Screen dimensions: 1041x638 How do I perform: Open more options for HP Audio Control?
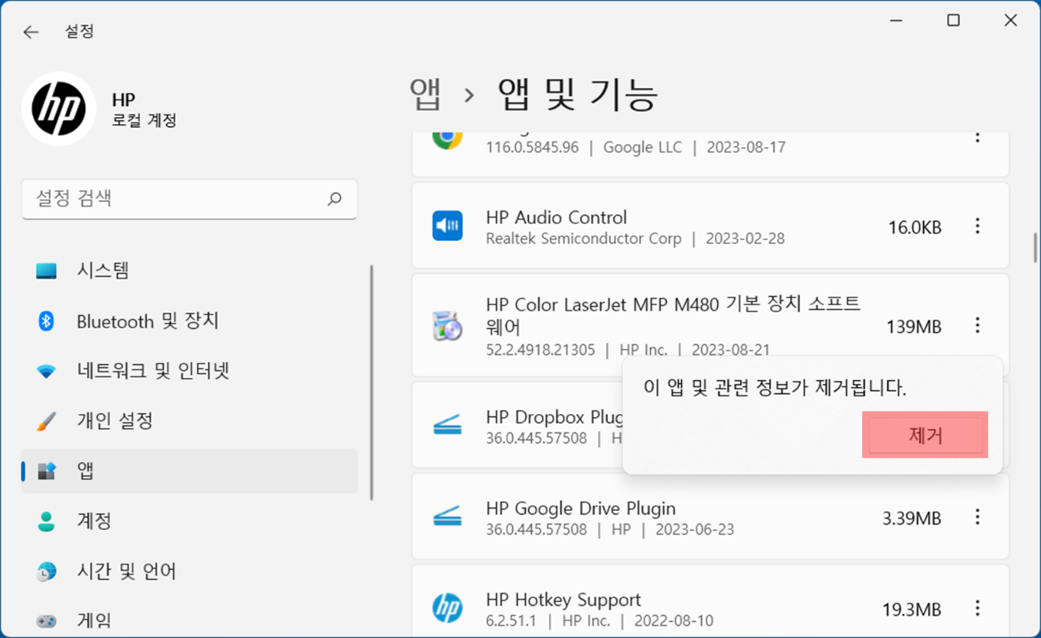[x=977, y=227]
